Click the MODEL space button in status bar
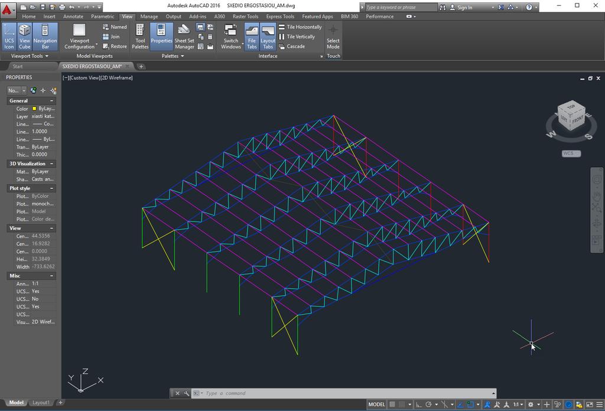 tap(376, 405)
